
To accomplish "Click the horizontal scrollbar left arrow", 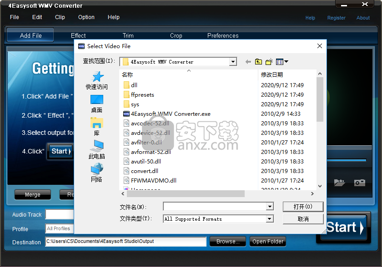I will (x=123, y=194).
